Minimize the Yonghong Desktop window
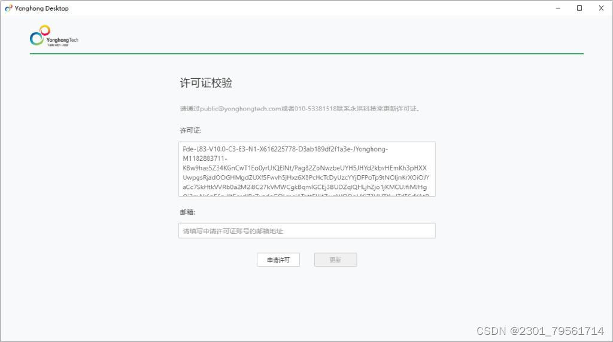 pyautogui.click(x=558, y=8)
